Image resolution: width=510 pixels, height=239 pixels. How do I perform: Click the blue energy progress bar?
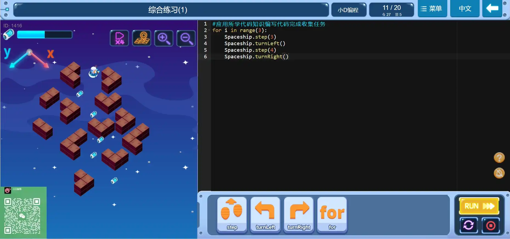tap(44, 34)
